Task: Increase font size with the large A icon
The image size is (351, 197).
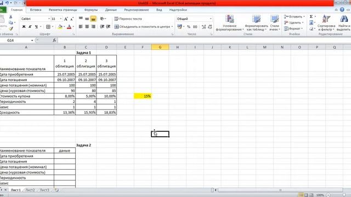Action: tap(66, 19)
